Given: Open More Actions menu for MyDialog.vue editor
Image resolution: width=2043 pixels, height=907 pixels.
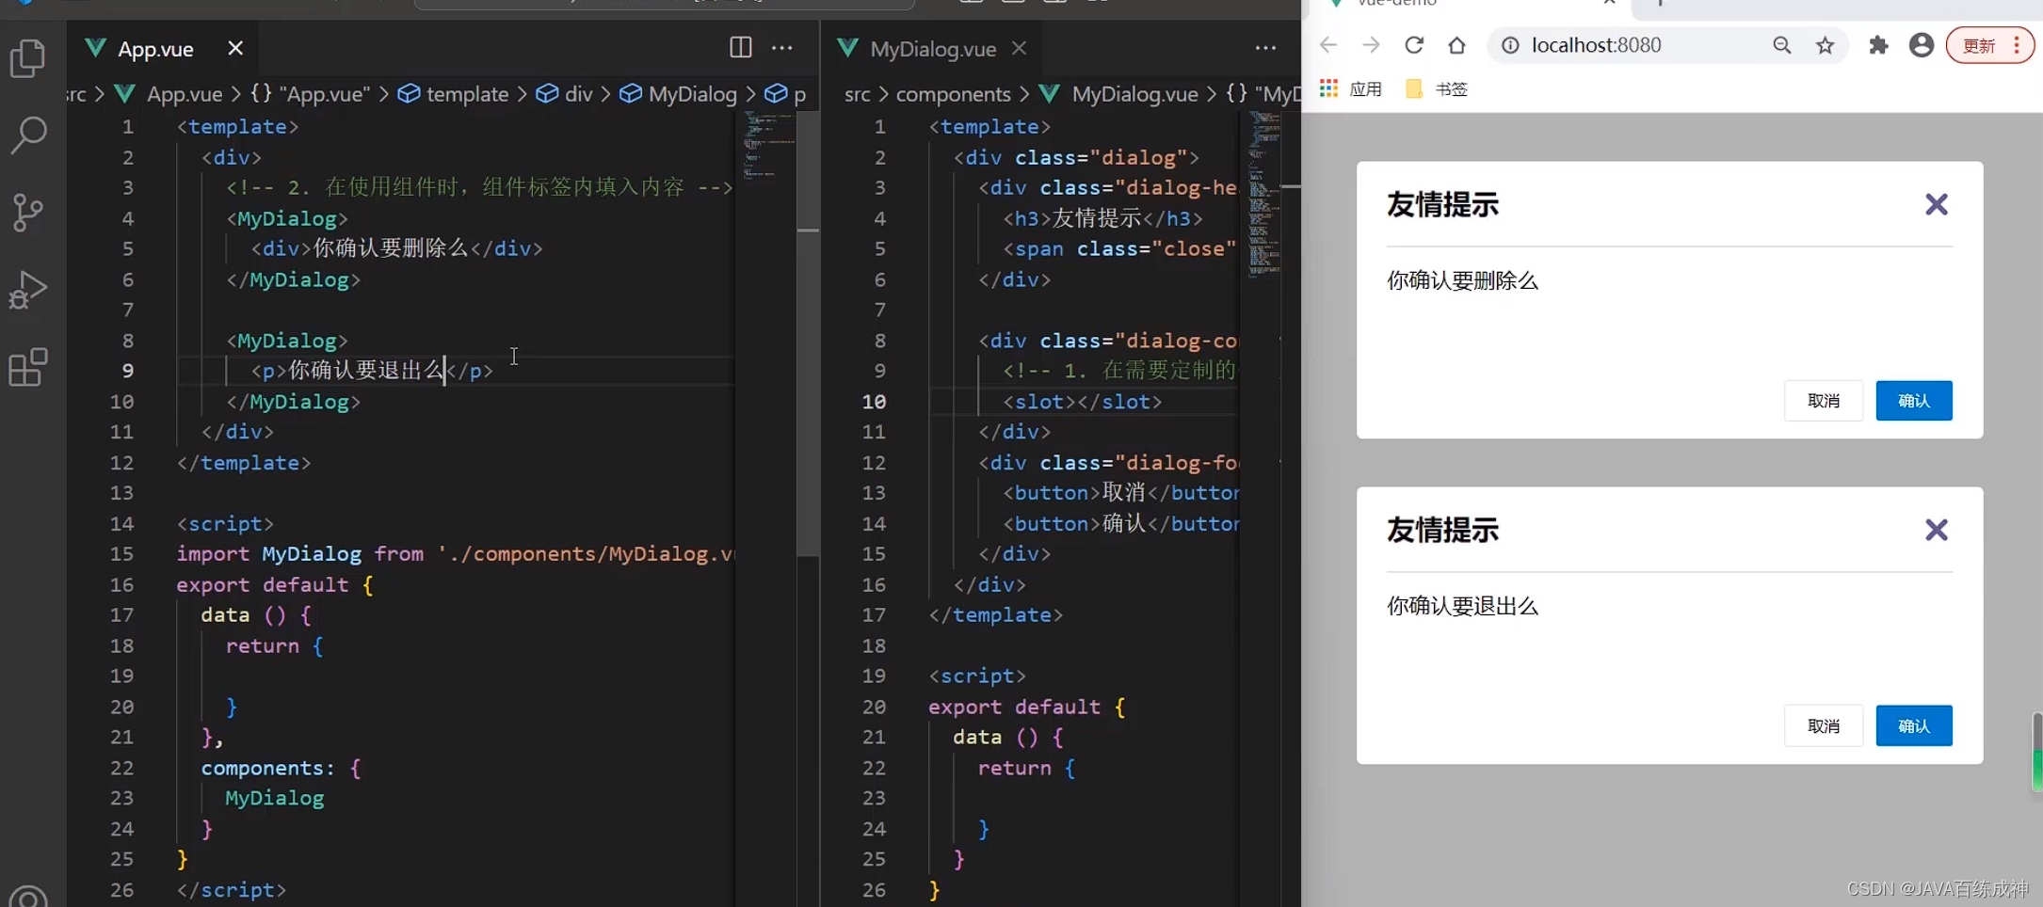Looking at the screenshot, I should 1265,47.
